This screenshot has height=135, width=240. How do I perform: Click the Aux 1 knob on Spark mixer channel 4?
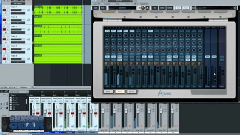tap(126, 36)
